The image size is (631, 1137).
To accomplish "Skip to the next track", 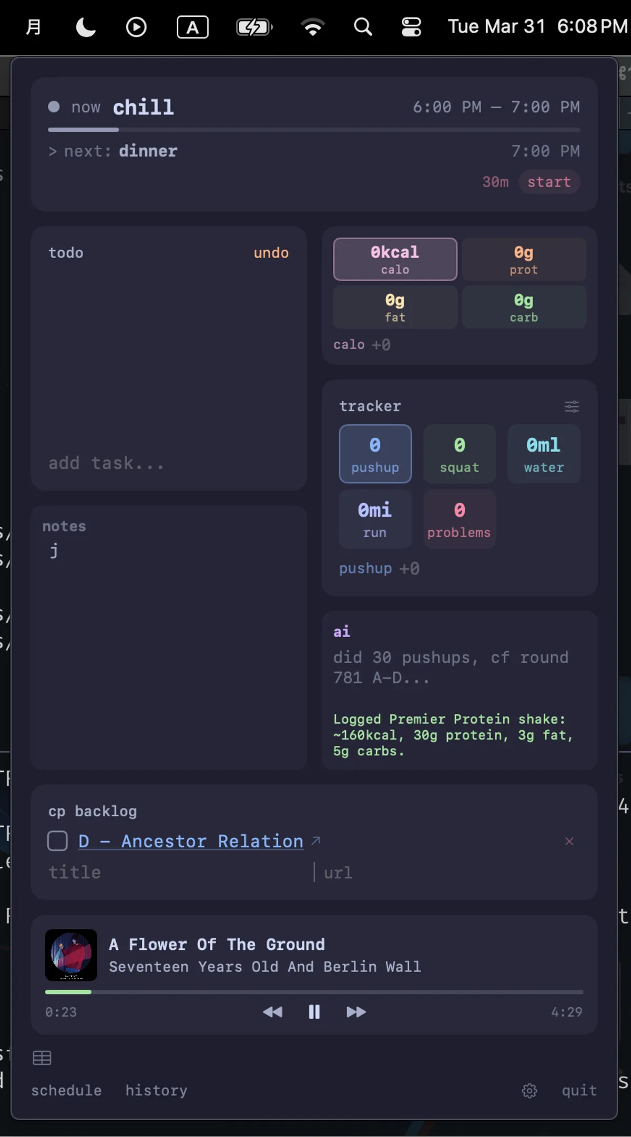I will click(356, 1012).
